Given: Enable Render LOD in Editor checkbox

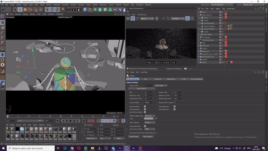Looking at the screenshot, I should [x=175, y=102].
